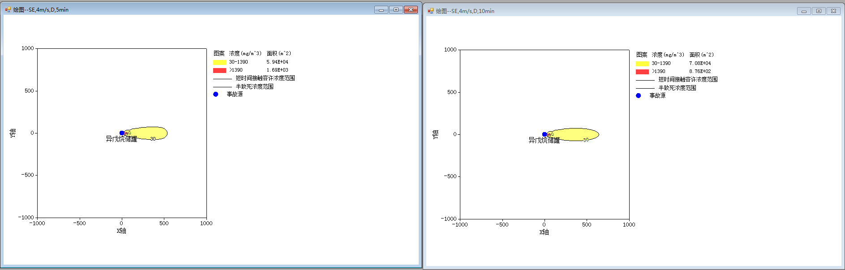Click the 半致死浓度范围 label in the 10min legend
The height and width of the screenshot is (270, 845).
(x=677, y=88)
